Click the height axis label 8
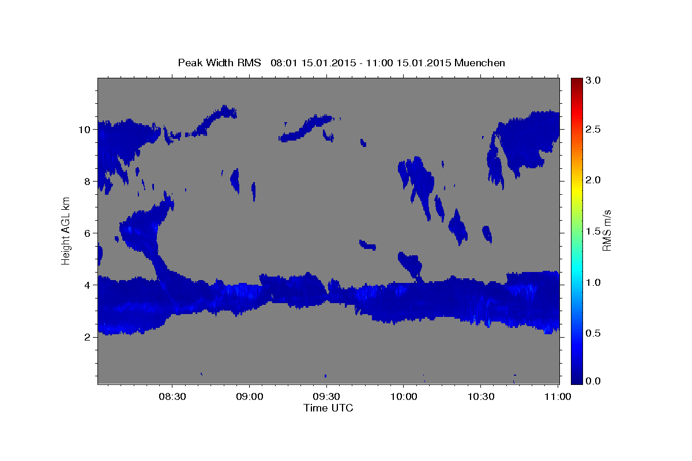This screenshot has height=461, width=692. pyautogui.click(x=88, y=181)
